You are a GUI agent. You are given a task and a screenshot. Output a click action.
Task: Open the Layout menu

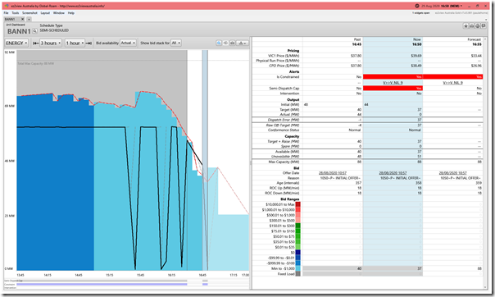(45, 13)
